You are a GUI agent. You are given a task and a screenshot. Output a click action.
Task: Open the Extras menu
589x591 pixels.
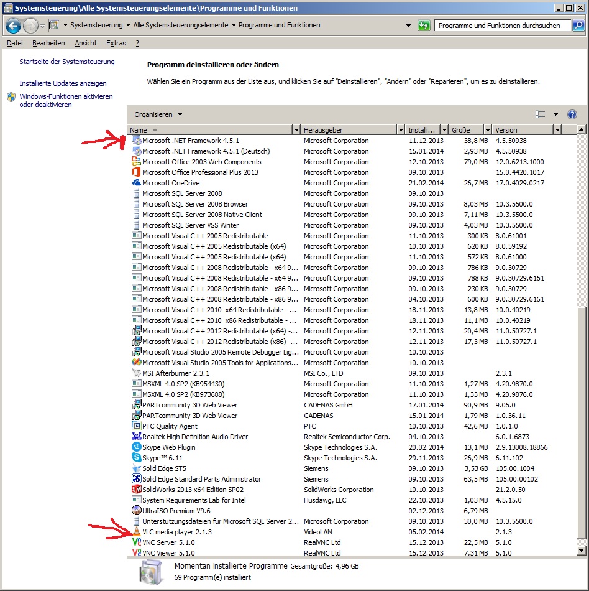coord(116,43)
